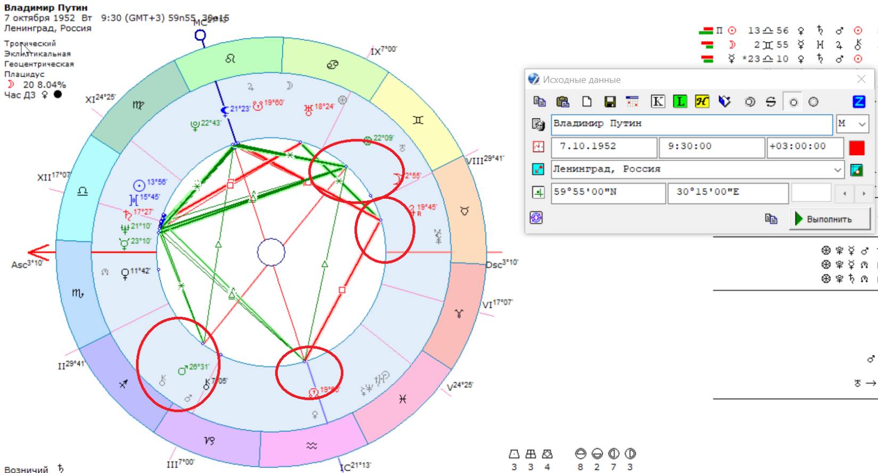The image size is (878, 473).
Task: Click the paste clipboard icon
Action: click(x=562, y=102)
